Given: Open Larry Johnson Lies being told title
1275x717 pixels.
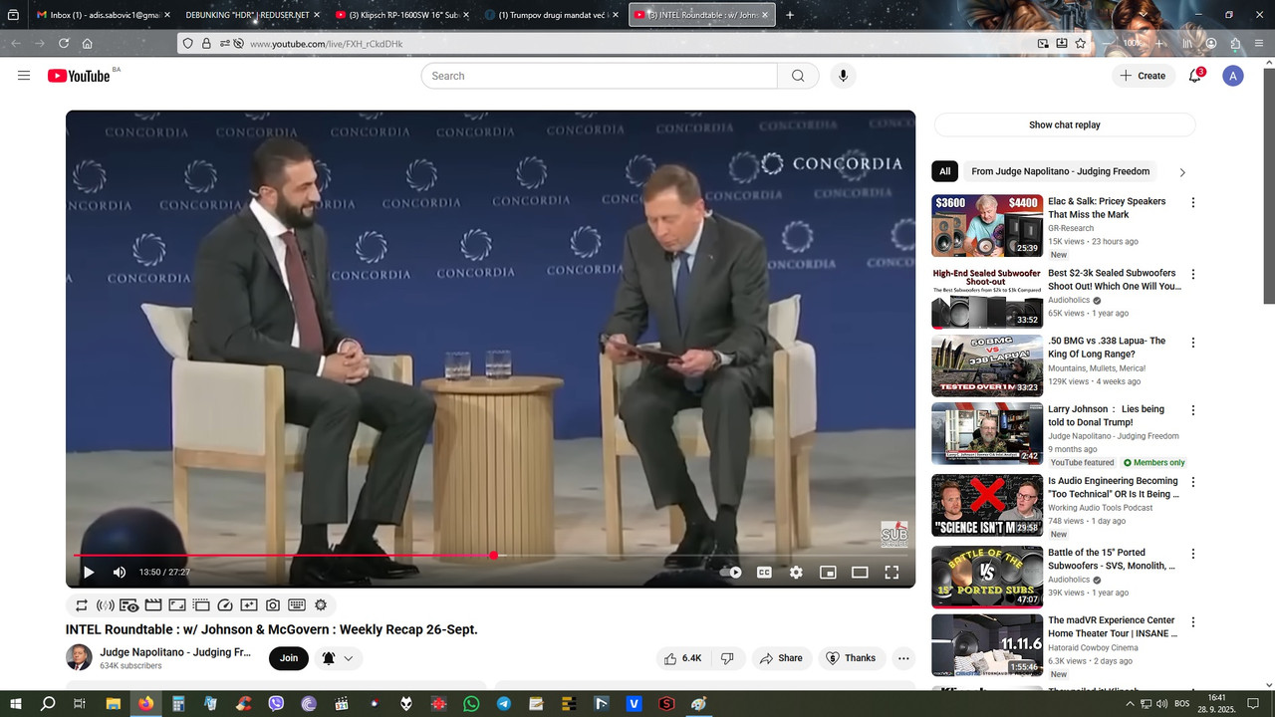Looking at the screenshot, I should (1106, 415).
